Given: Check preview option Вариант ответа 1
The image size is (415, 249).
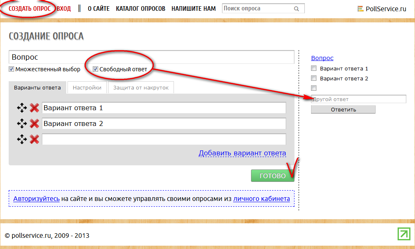Looking at the screenshot, I should [314, 68].
